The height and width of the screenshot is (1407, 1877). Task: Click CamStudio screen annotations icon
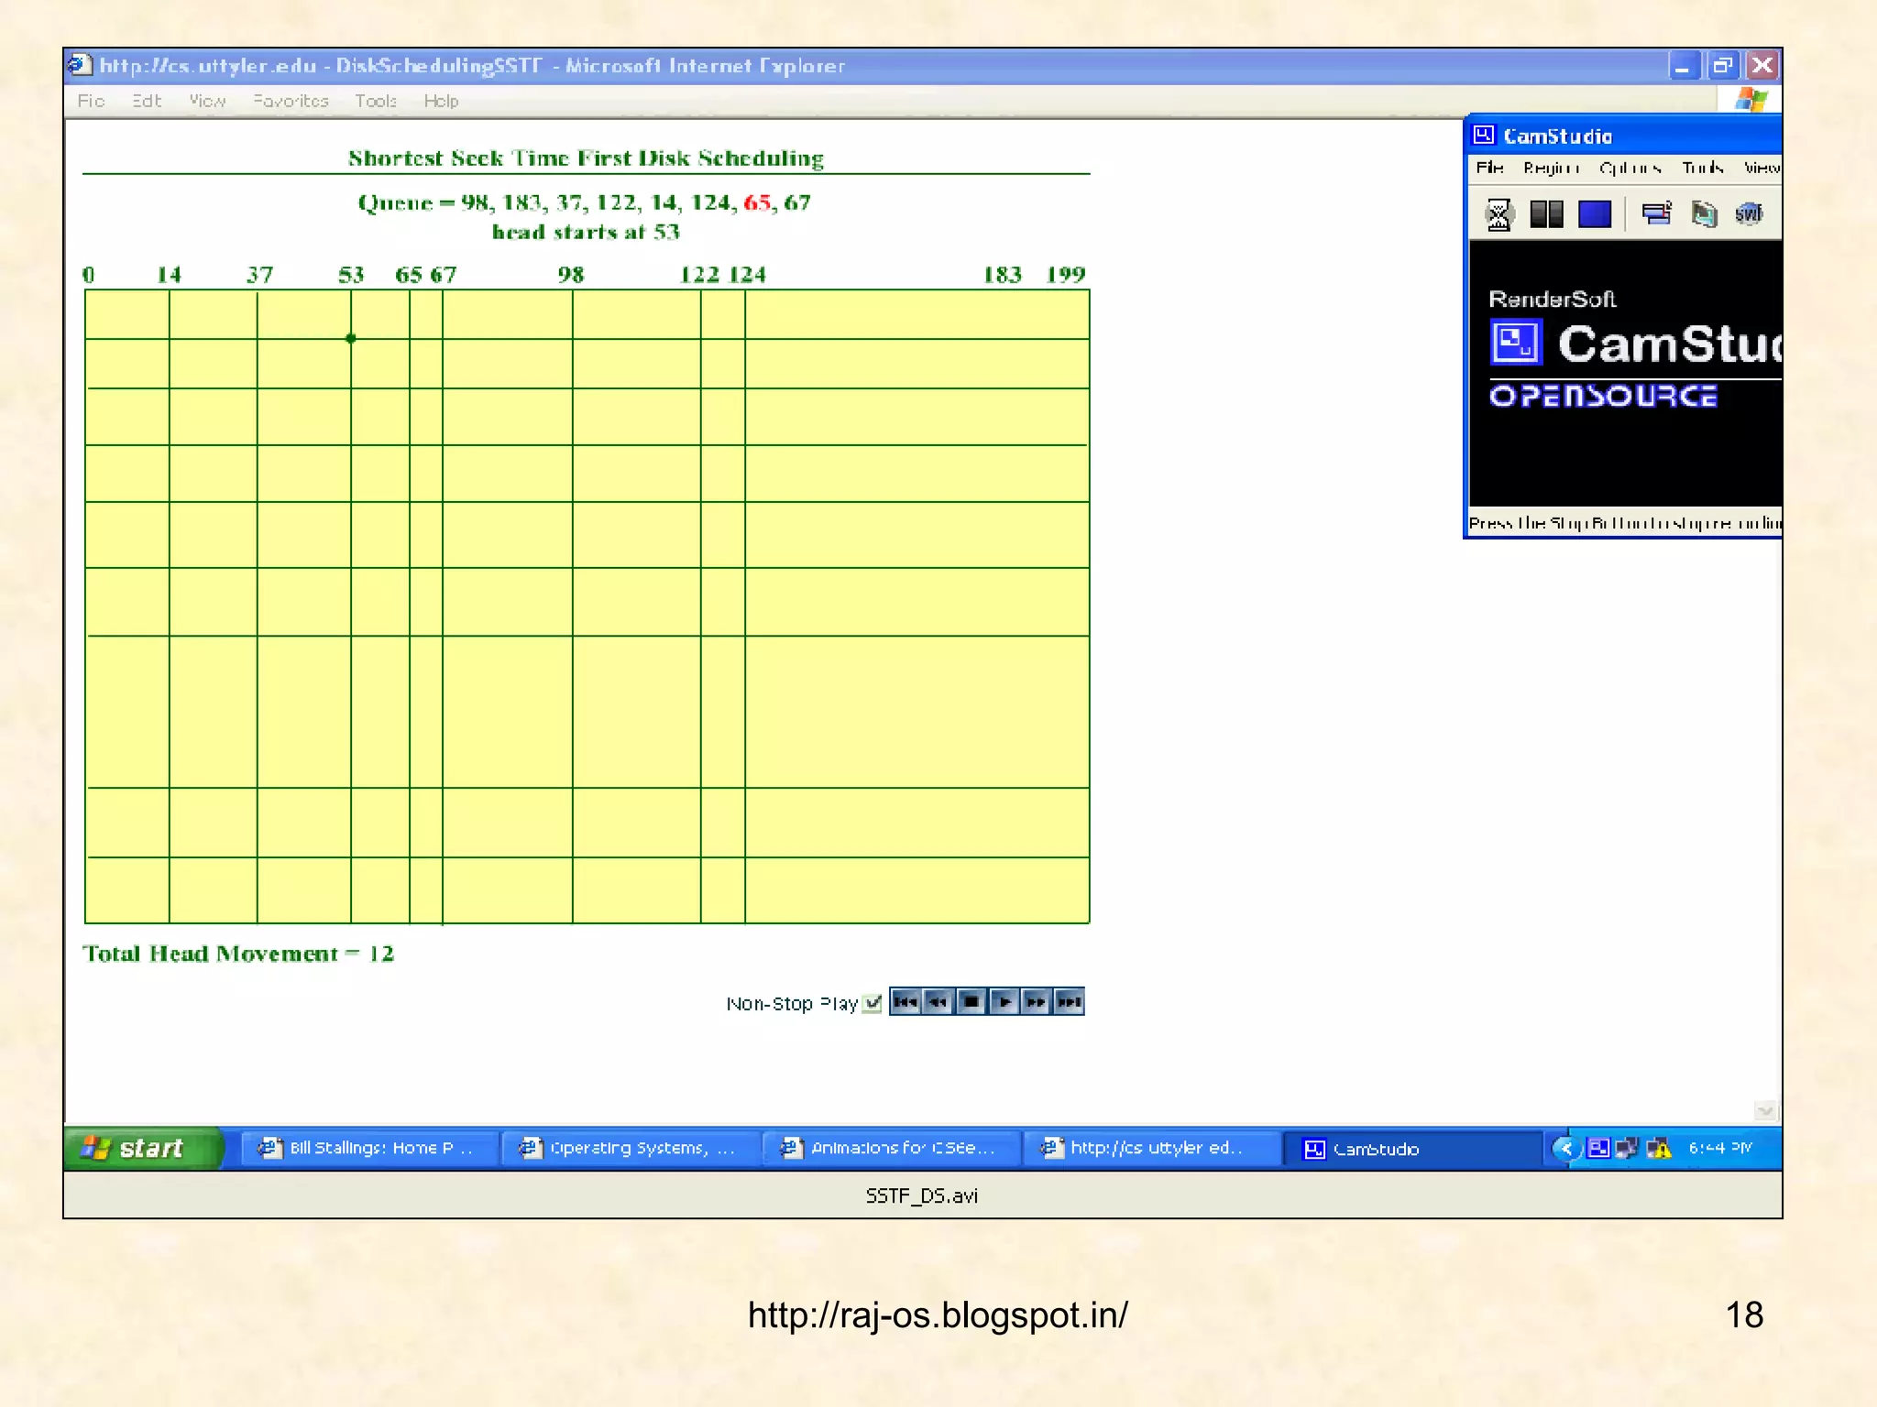(x=1704, y=214)
